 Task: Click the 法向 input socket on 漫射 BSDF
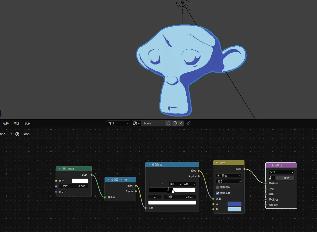[x=56, y=192]
